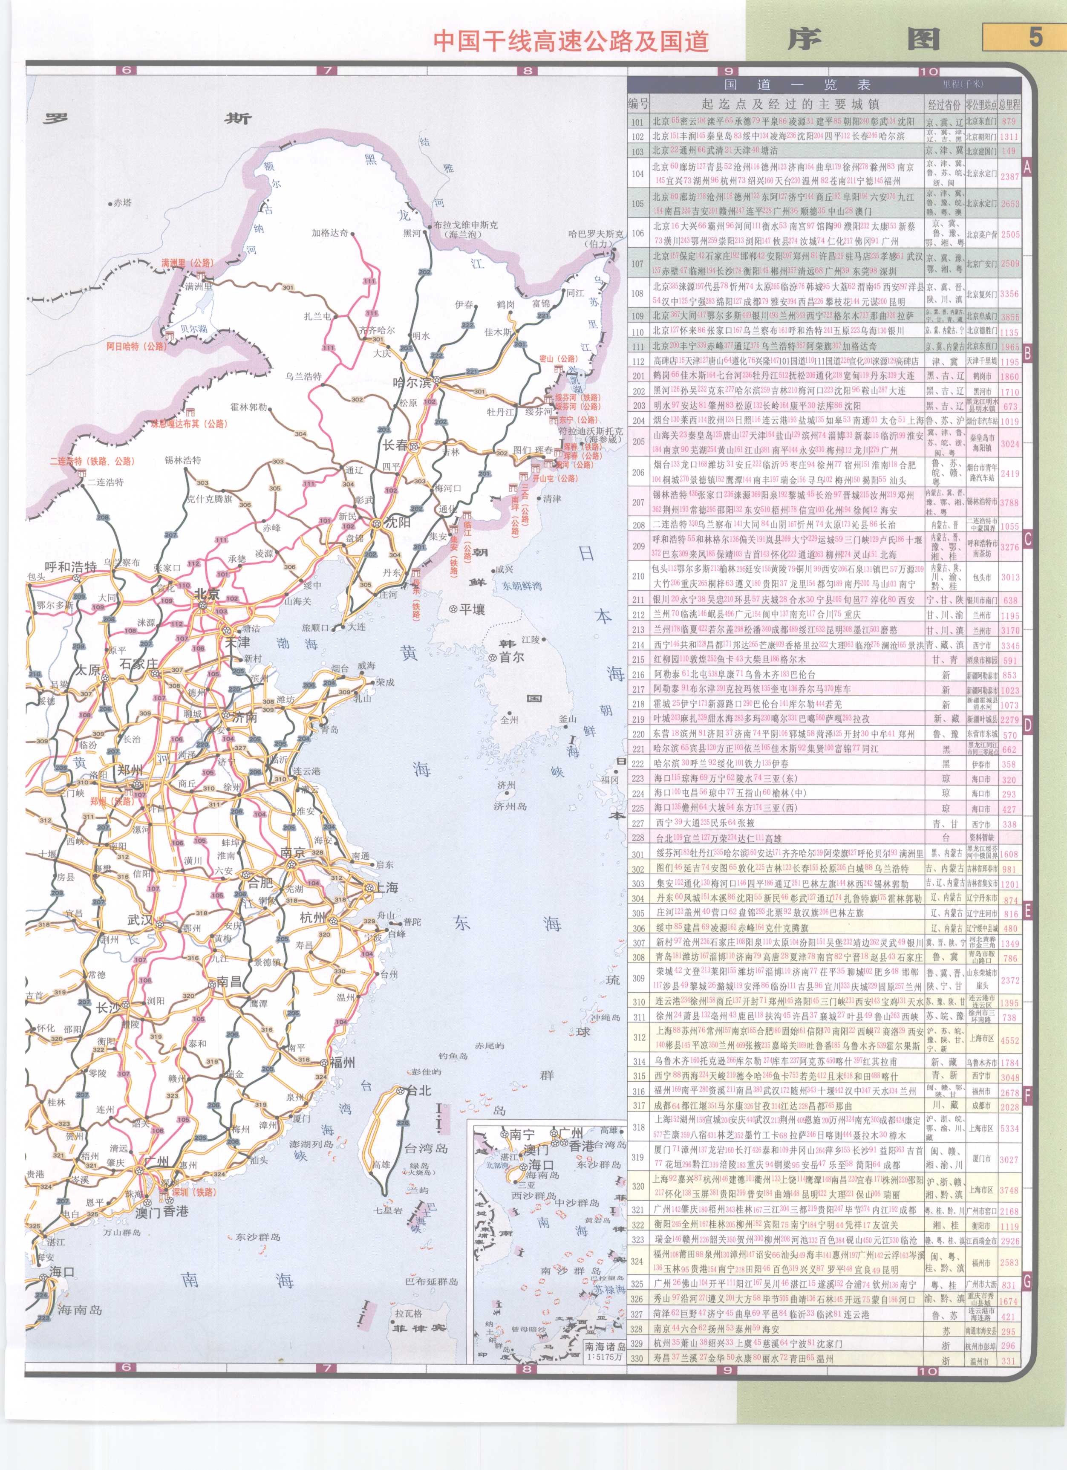Click the 赤塔 town label on the map
Screen dimensions: 1067x1470
click(122, 202)
